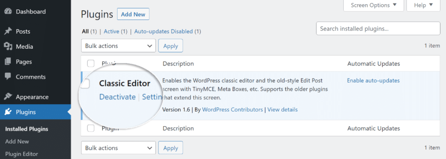Open the bottom Bulk actions dropdown
The width and height of the screenshot is (446, 159).
[x=118, y=148]
